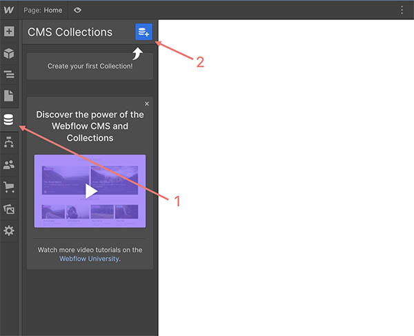Image resolution: width=414 pixels, height=336 pixels.
Task: Open the Pages panel
Action: tap(9, 95)
